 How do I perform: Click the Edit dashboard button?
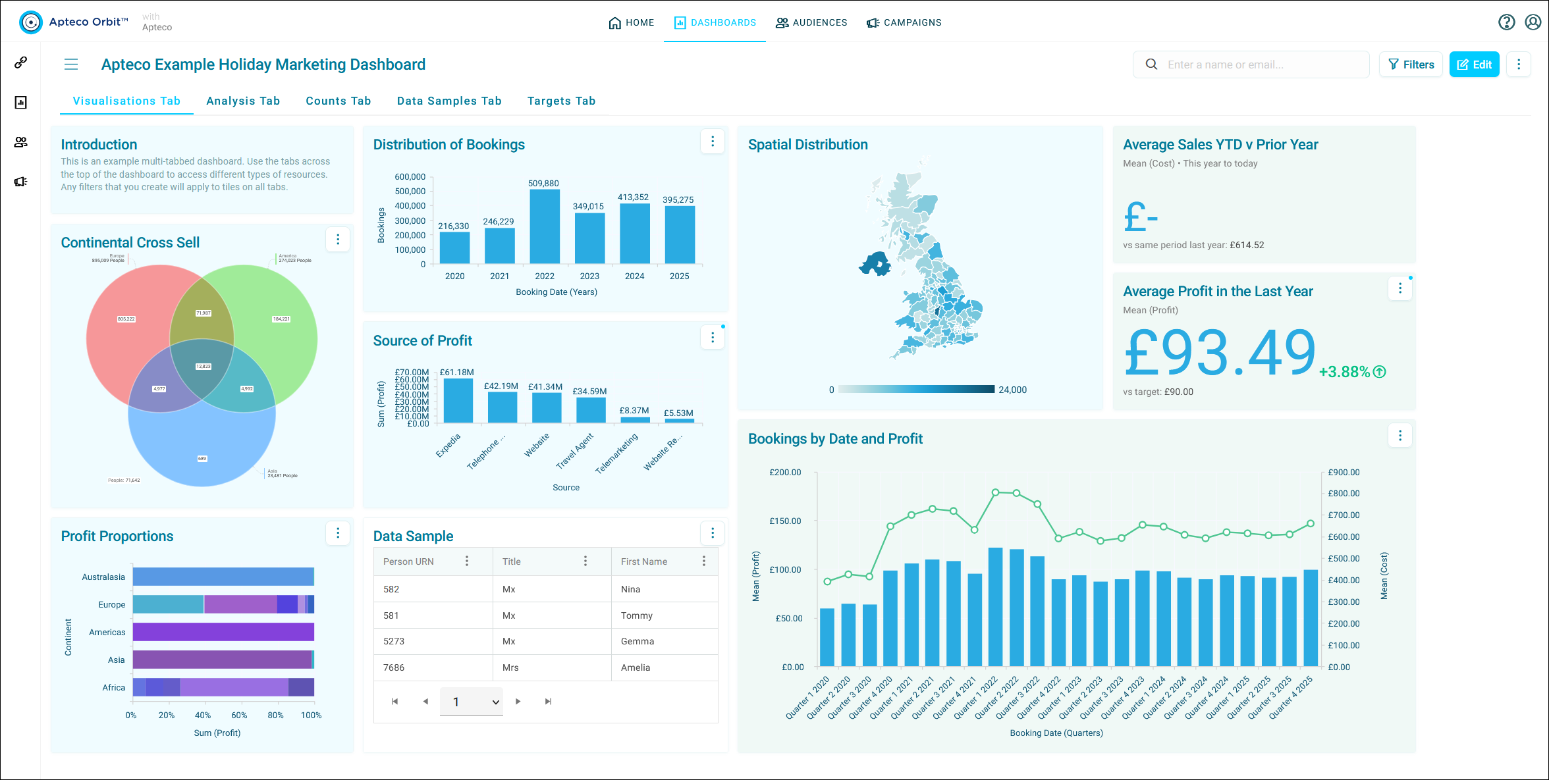pos(1474,65)
